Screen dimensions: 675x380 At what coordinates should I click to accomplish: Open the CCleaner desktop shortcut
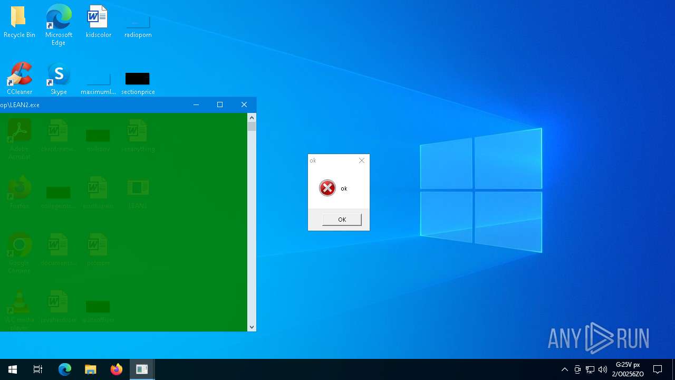click(20, 78)
